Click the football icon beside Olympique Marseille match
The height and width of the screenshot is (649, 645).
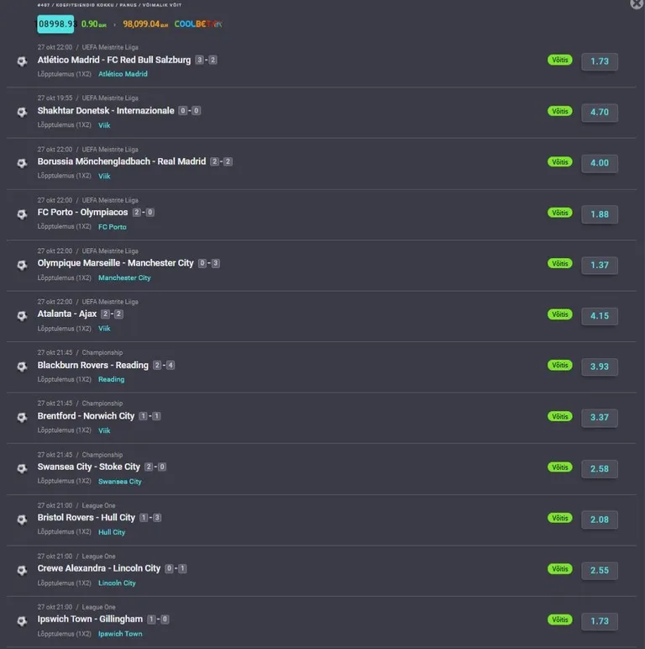(x=23, y=265)
